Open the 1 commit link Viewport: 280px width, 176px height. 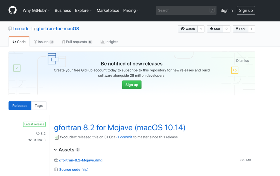tap(125, 137)
